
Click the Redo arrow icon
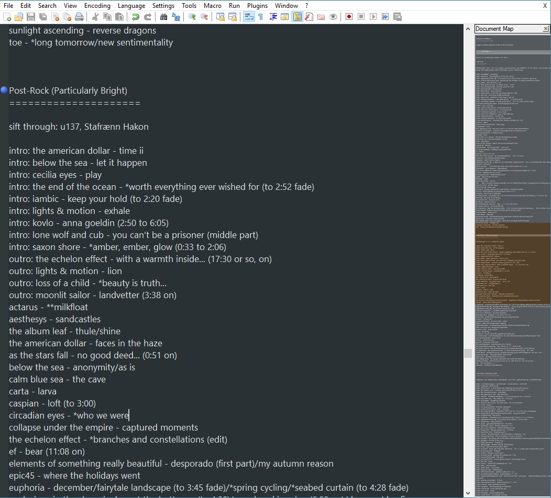(148, 17)
